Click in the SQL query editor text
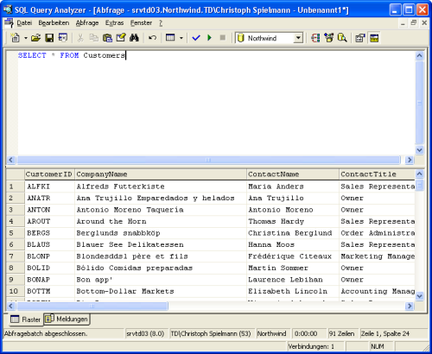 pyautogui.click(x=72, y=55)
